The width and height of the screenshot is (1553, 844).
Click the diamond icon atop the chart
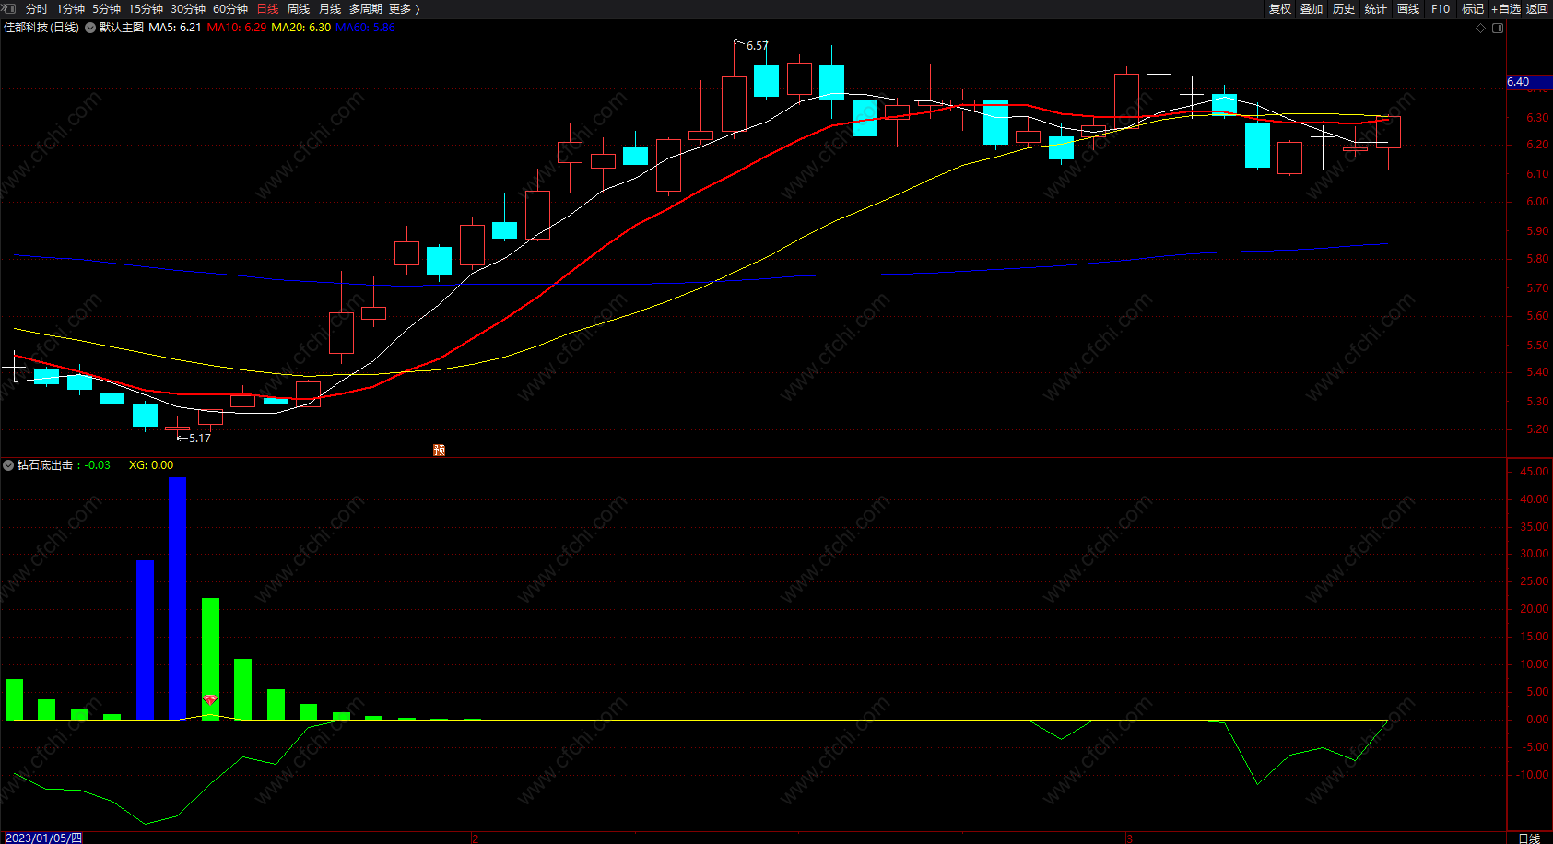1481,28
